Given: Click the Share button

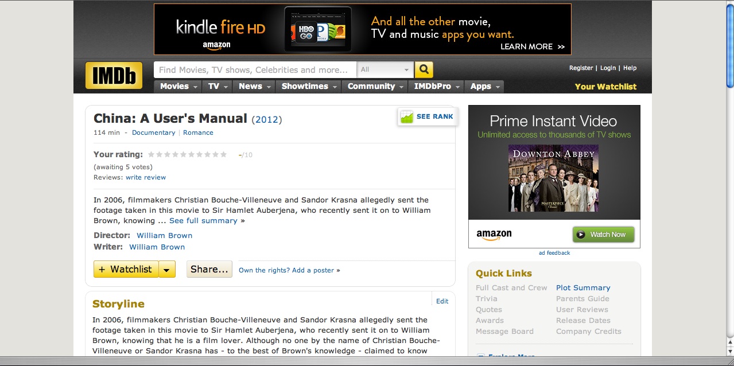Looking at the screenshot, I should [209, 269].
